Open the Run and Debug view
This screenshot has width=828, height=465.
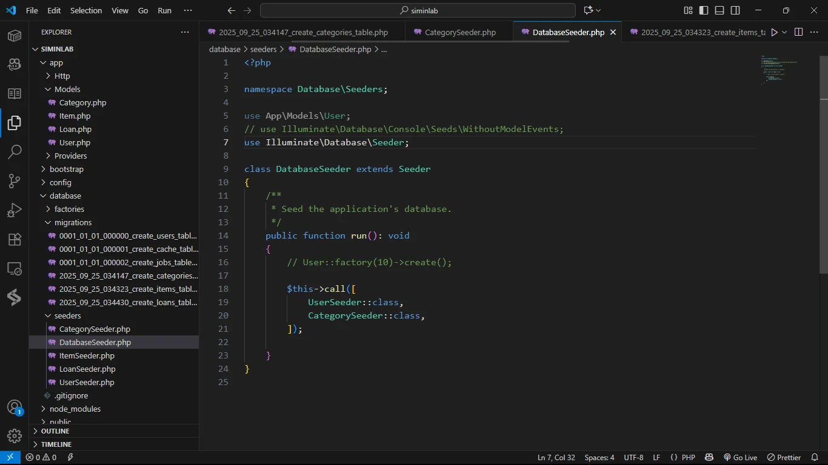pos(15,210)
